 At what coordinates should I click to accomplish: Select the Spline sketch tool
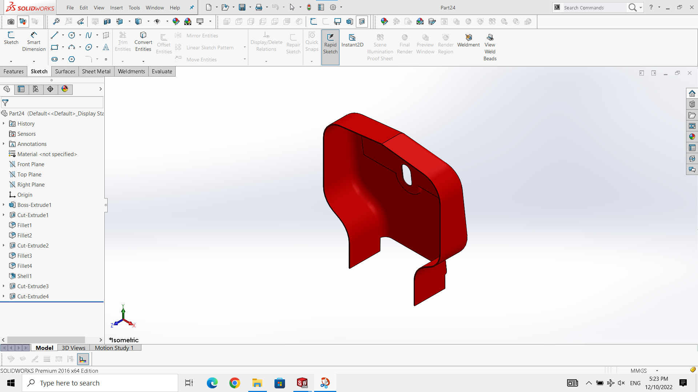click(x=89, y=35)
